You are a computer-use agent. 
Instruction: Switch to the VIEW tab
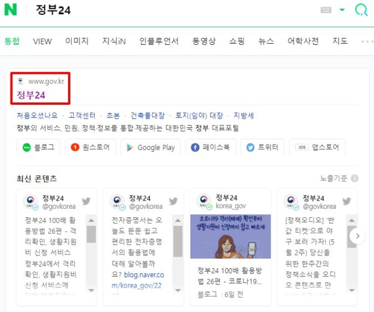coord(42,41)
